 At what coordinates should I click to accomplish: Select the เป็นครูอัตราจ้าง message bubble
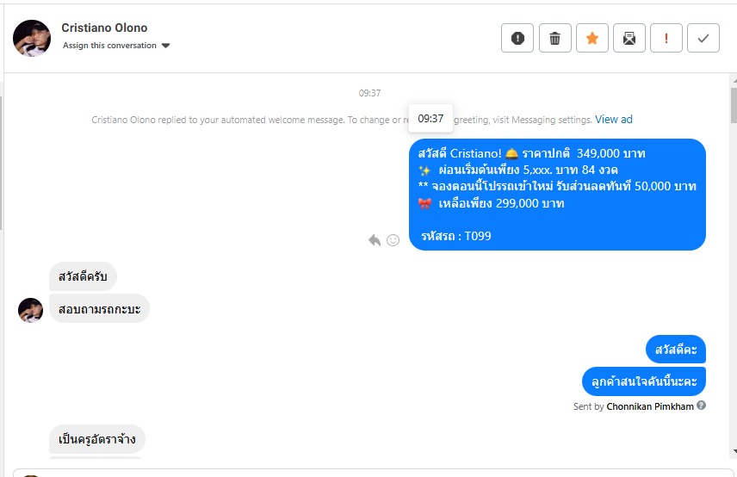(96, 439)
